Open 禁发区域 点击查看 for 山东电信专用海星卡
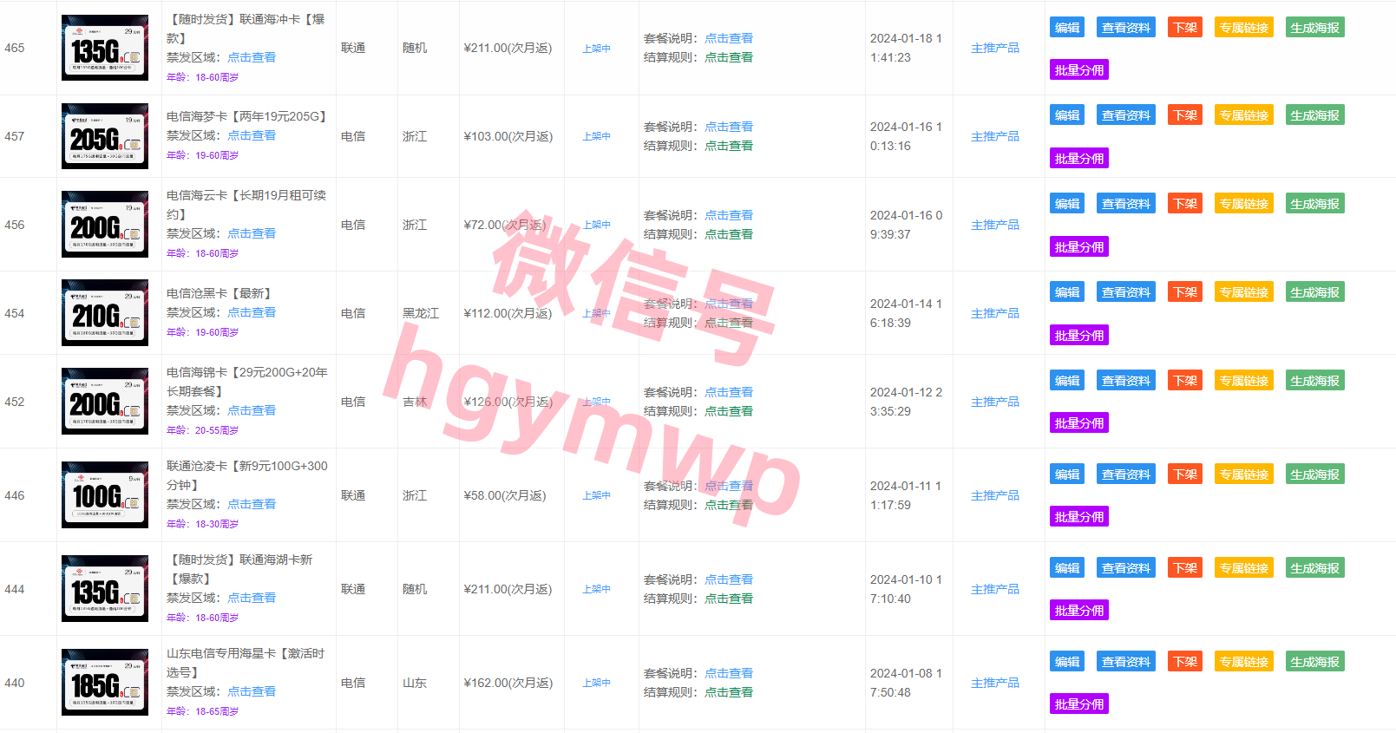Viewport: 1396px width, 733px height. [252, 691]
